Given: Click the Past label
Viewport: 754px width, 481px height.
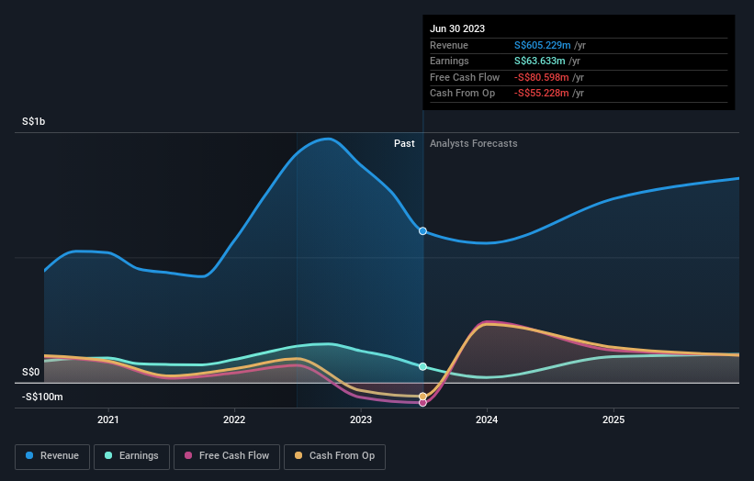Looking at the screenshot, I should tap(404, 144).
